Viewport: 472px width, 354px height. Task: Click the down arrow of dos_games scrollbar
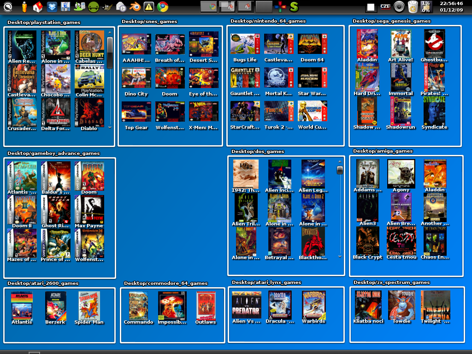coord(340,256)
